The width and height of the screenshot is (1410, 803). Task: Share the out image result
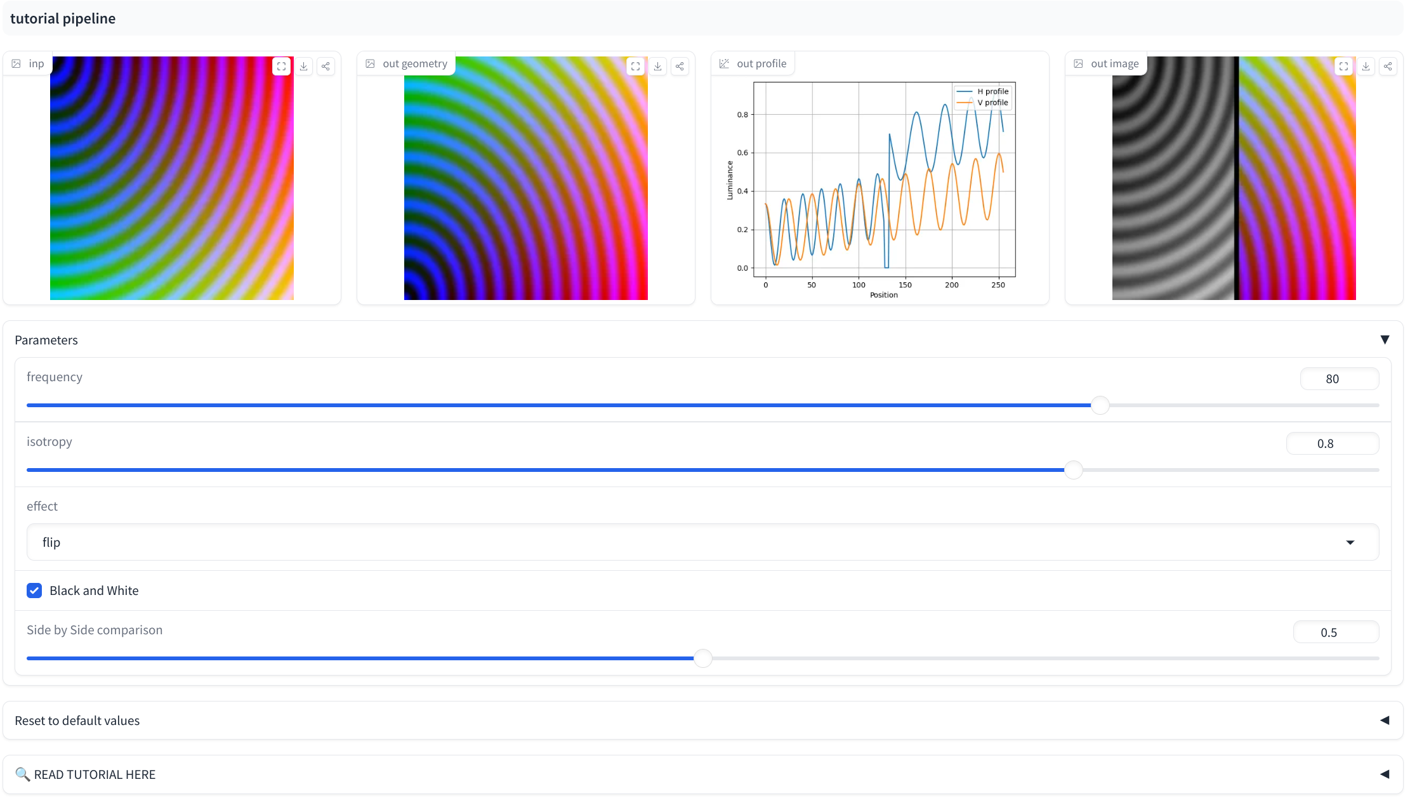(1388, 66)
